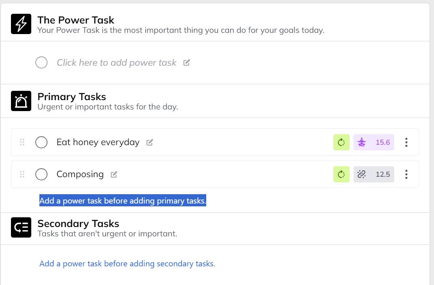Click the drag handle of Eat honey everyday
The width and height of the screenshot is (434, 285).
pos(22,142)
